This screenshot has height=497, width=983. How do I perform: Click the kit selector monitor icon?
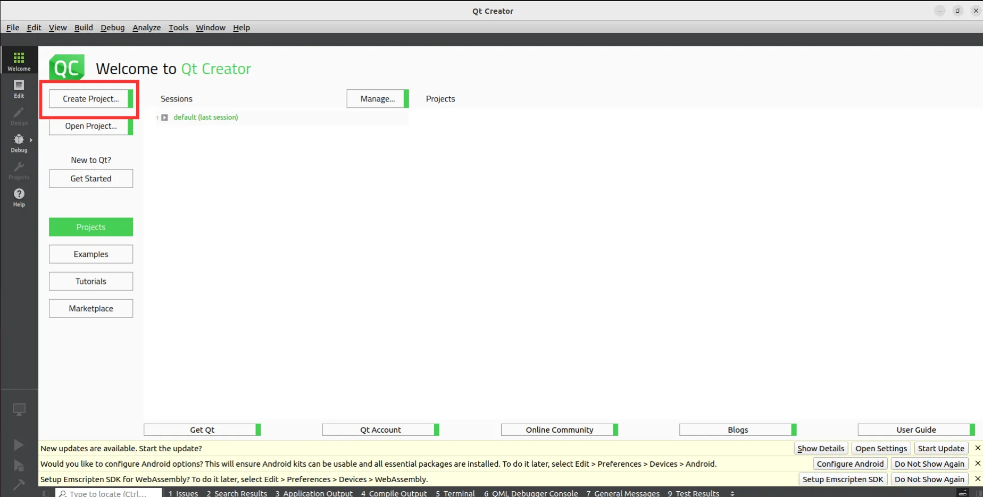pyautogui.click(x=19, y=409)
